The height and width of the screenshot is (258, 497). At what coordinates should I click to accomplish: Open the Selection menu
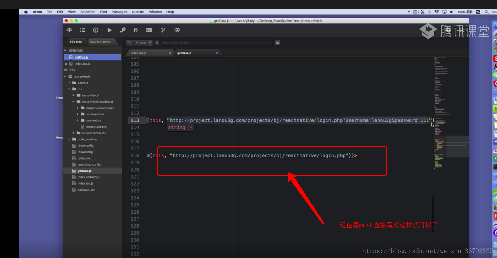[88, 12]
